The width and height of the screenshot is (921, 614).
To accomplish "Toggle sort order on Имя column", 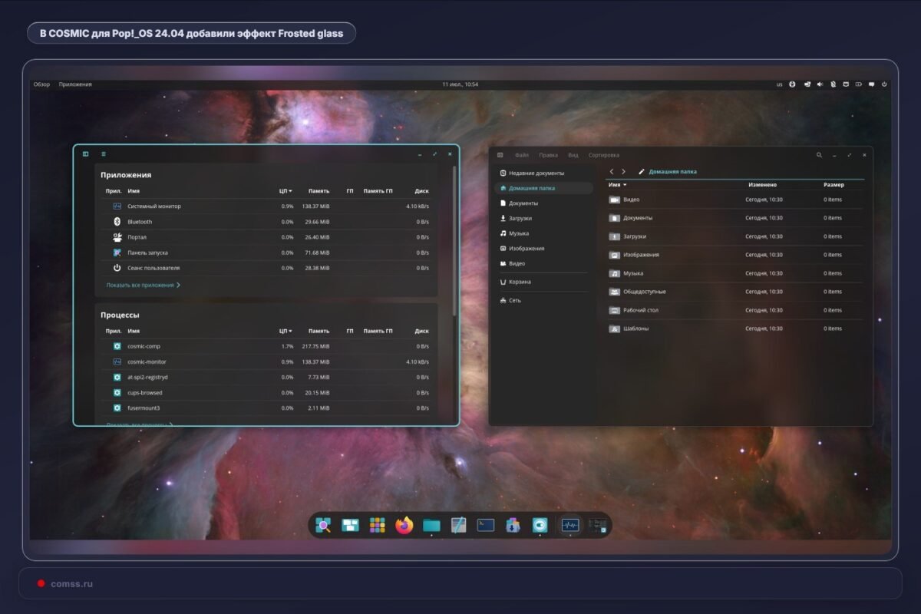I will pyautogui.click(x=618, y=185).
